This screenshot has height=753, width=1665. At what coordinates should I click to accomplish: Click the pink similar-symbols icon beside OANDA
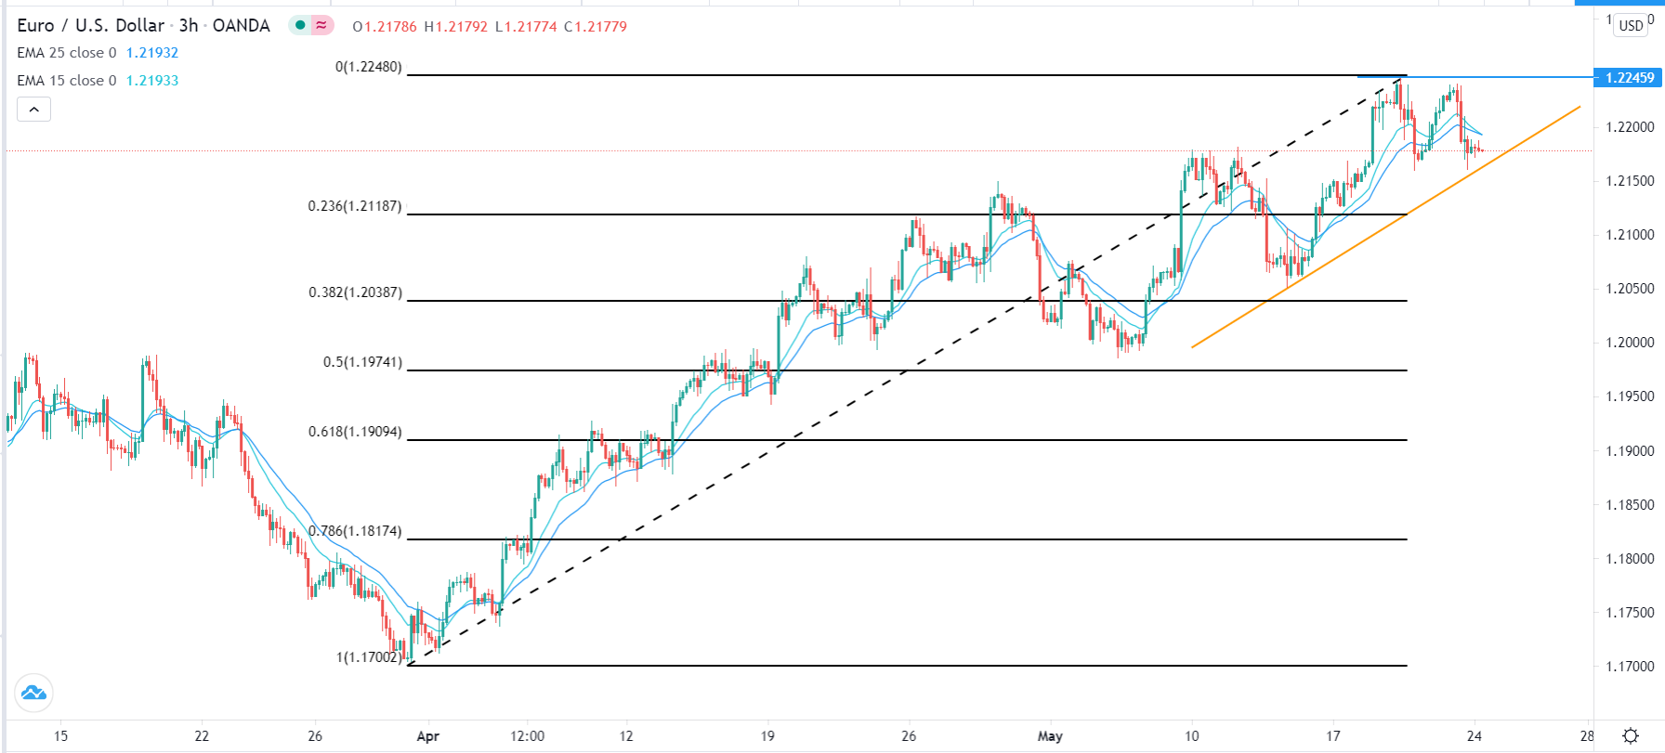320,26
